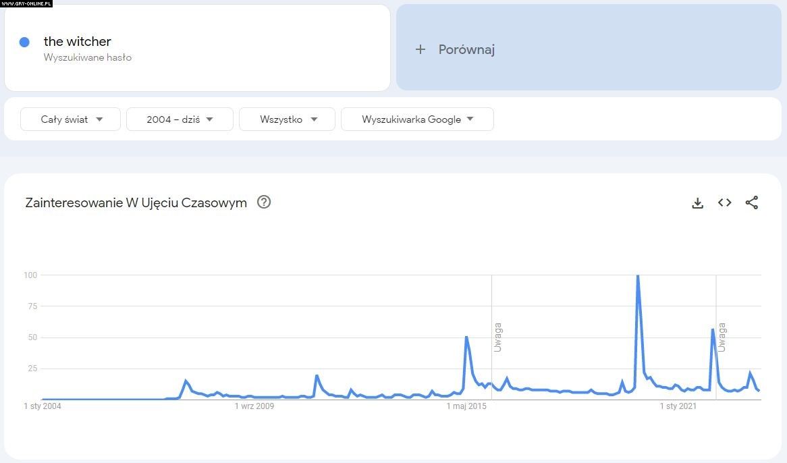Click the blue dot beside the witcher
This screenshot has width=787, height=463.
pyautogui.click(x=24, y=43)
